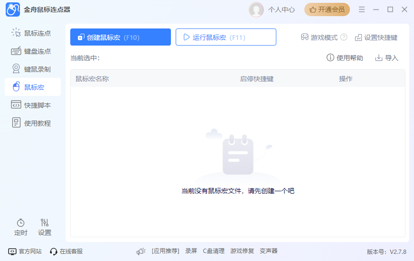This screenshot has height=261, width=414.
Task: Open 键鼠录制 recording section
Action: [32, 69]
